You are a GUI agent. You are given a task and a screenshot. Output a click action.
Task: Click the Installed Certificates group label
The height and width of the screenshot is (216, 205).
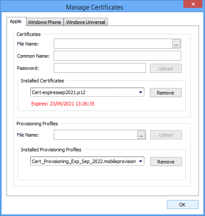(x=42, y=81)
